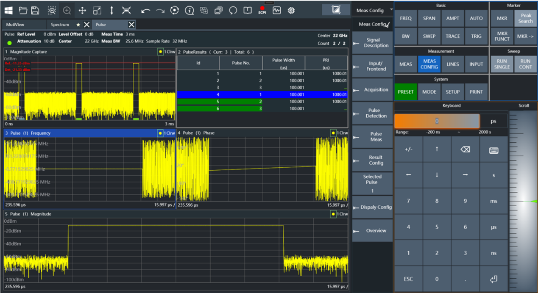Click the +/- key on keypad
The height and width of the screenshot is (293, 538).
[409, 149]
